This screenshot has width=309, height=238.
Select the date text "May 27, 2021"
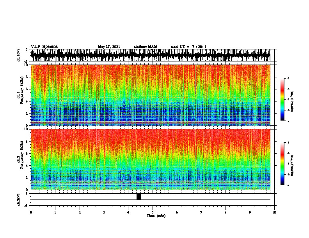pyautogui.click(x=109, y=47)
